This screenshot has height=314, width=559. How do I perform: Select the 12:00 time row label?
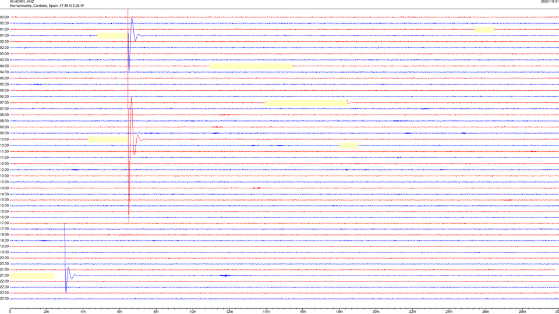(4, 164)
